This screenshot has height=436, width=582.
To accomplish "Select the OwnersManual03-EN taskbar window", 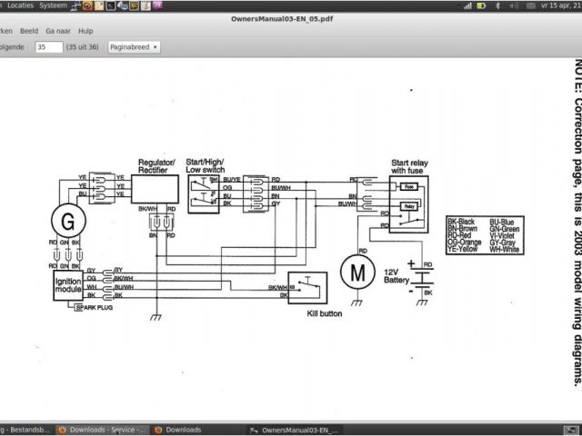I will (290, 430).
